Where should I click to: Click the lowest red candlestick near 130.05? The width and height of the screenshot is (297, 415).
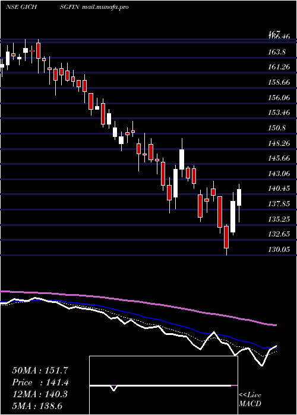(226, 237)
